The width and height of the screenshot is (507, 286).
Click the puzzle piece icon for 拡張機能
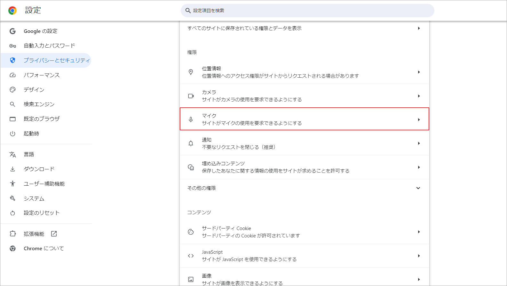[x=12, y=234]
